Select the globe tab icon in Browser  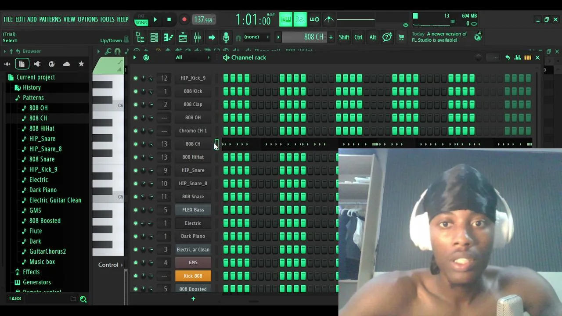(x=52, y=64)
